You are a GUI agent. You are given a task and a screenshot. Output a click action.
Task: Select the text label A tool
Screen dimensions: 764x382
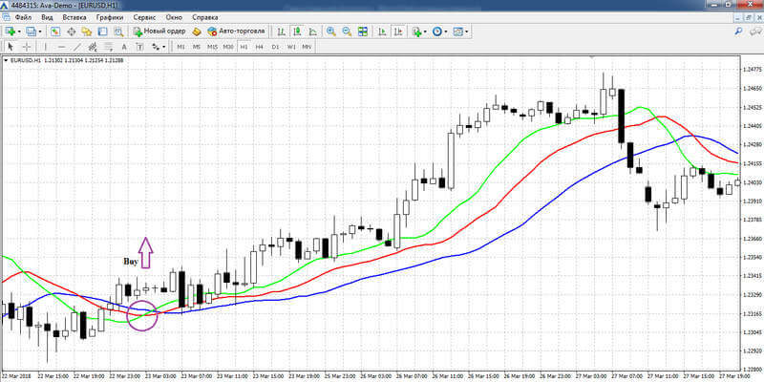(124, 47)
